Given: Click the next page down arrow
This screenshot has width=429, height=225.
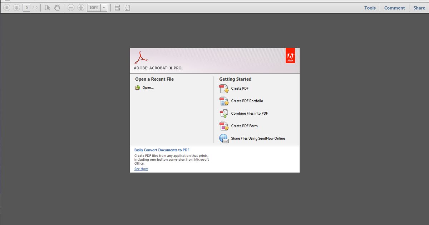Looking at the screenshot, I should click(x=16, y=7).
